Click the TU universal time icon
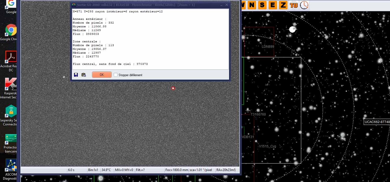390x182 pixels. click(294, 5)
